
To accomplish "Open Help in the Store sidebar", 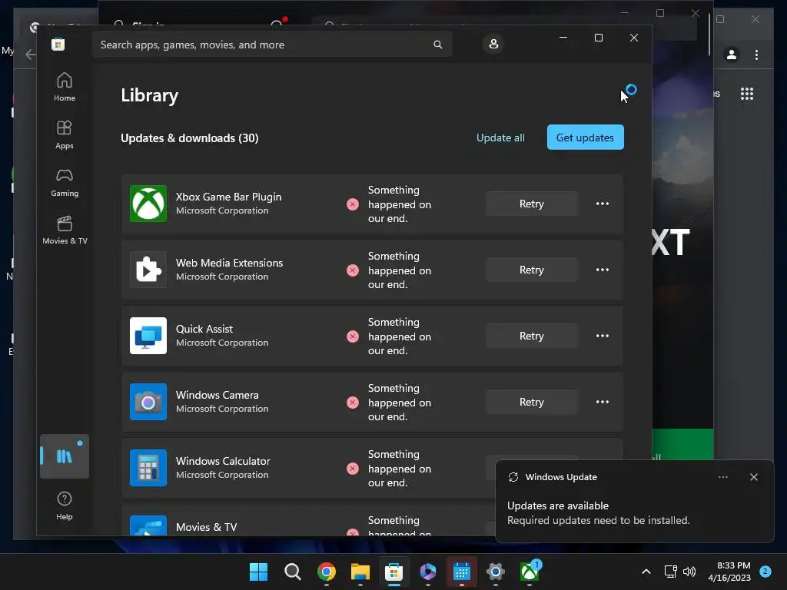I will pyautogui.click(x=65, y=505).
